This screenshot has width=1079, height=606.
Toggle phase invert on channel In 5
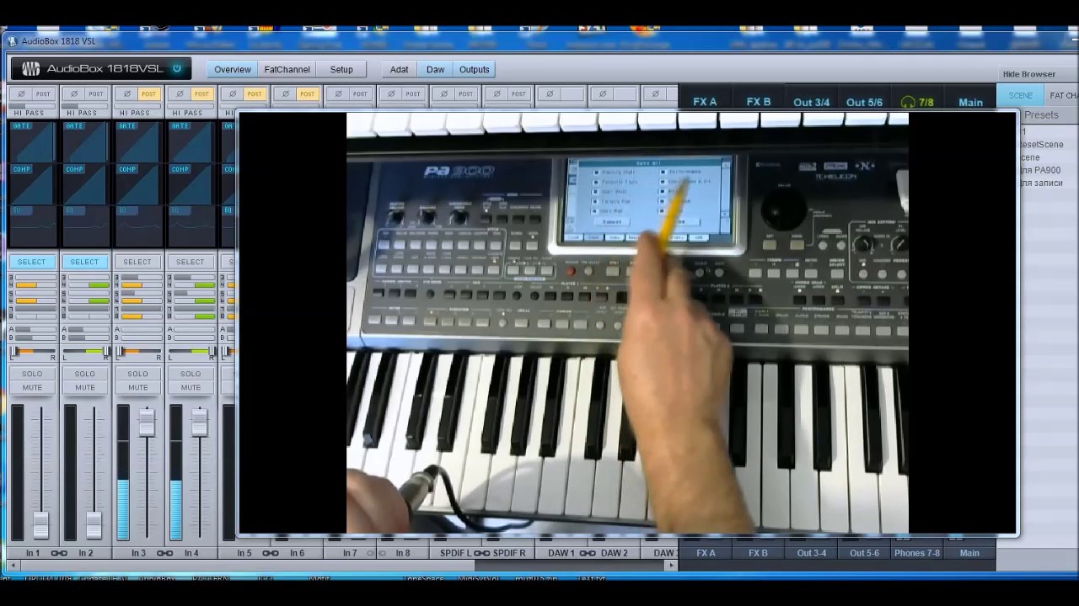click(x=232, y=93)
